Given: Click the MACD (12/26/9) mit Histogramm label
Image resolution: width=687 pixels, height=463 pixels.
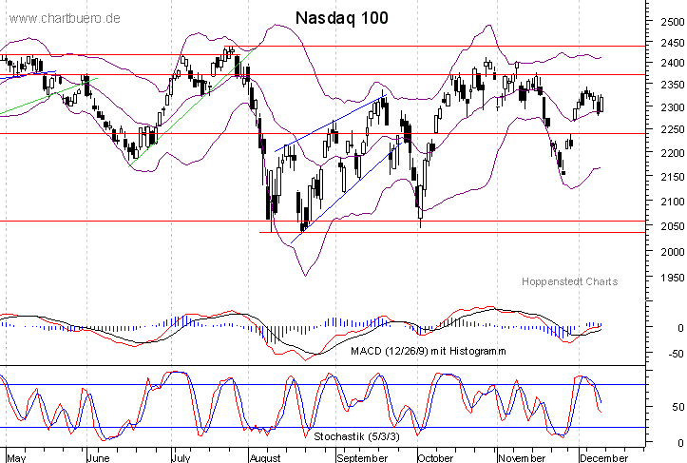Looking at the screenshot, I should (x=428, y=351).
